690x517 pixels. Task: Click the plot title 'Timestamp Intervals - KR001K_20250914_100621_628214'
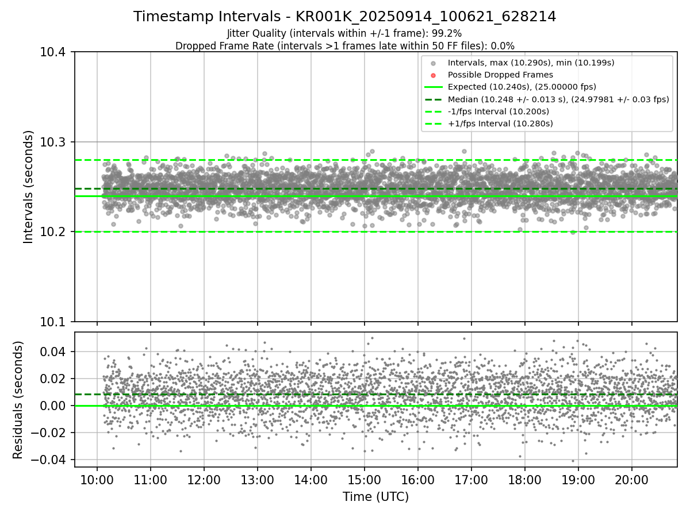[x=345, y=17]
